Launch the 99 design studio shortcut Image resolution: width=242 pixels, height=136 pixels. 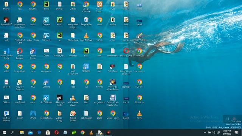click(x=60, y=98)
